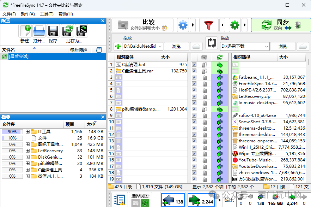Open arrow dropdown next to comparison settings

click(x=193, y=25)
